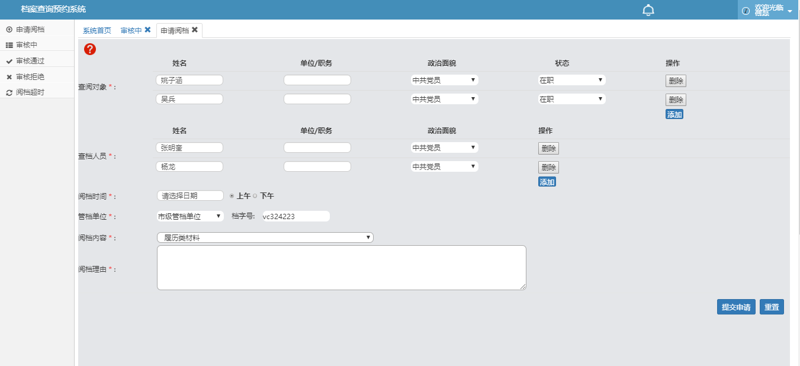Click the 重置 button
The width and height of the screenshot is (800, 366).
click(772, 307)
